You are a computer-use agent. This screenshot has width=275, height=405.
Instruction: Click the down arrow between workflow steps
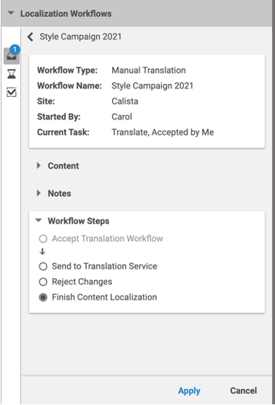pyautogui.click(x=43, y=252)
